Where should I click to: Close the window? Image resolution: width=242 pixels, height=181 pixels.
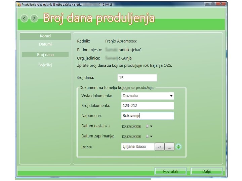(221, 4)
